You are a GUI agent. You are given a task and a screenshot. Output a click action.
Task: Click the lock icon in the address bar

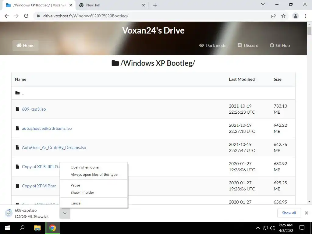(39, 16)
